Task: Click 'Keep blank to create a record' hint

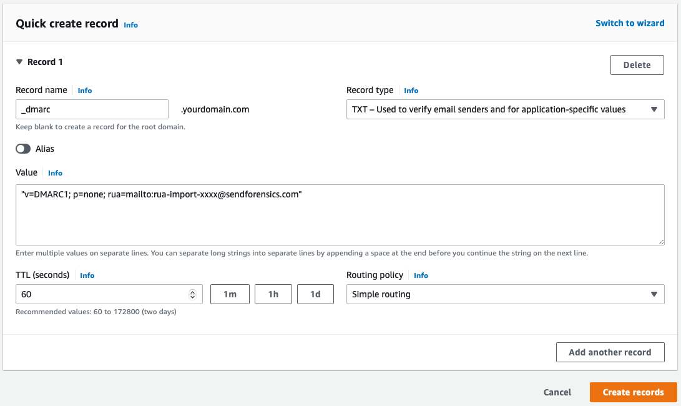Action: (100, 127)
